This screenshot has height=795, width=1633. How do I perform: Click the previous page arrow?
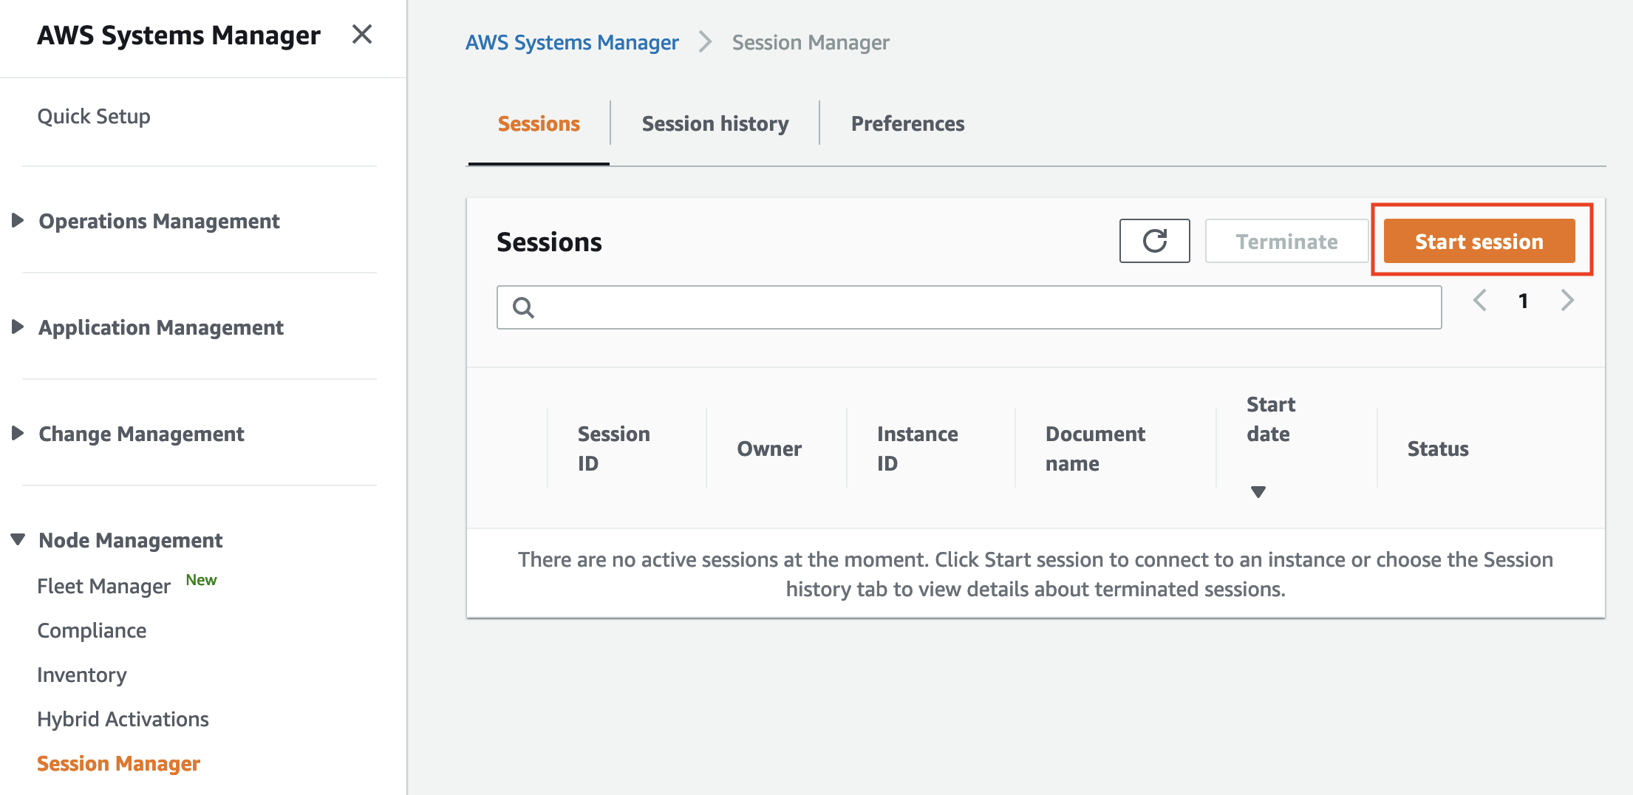(1479, 300)
